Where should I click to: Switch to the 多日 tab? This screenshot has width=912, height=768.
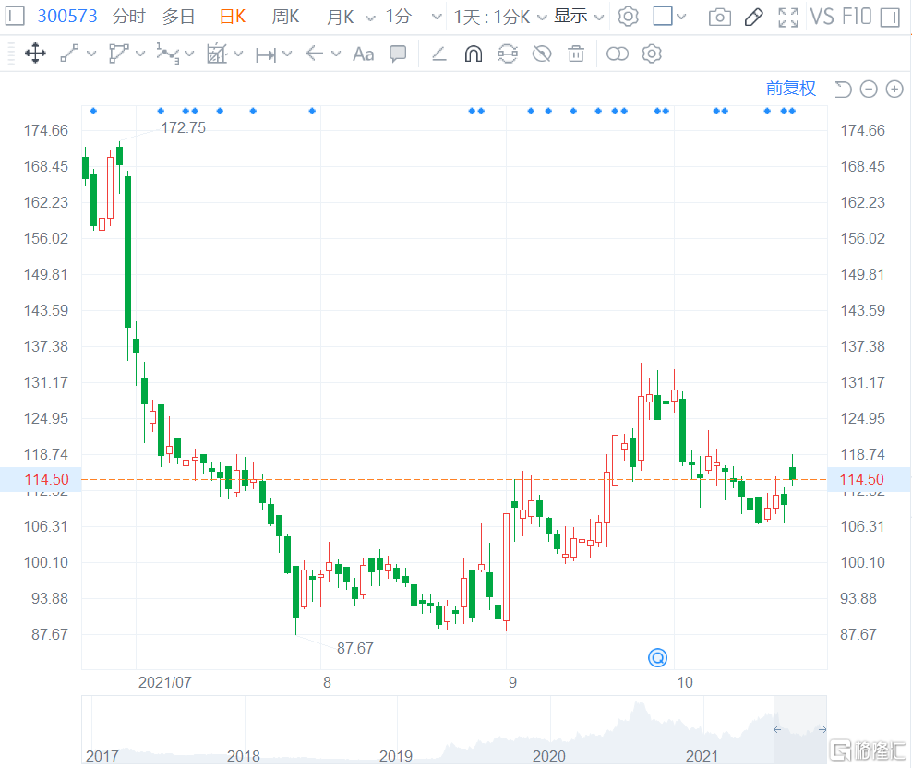178,17
